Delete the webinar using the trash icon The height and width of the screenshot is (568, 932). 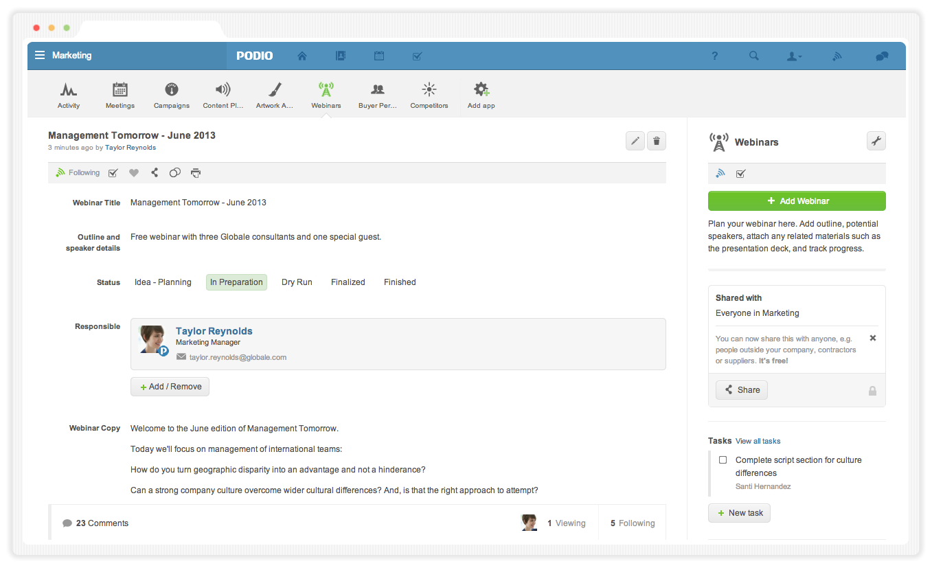tap(657, 141)
